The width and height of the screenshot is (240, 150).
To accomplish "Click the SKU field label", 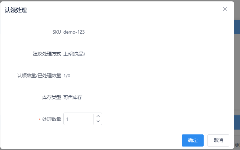I will (x=57, y=32).
